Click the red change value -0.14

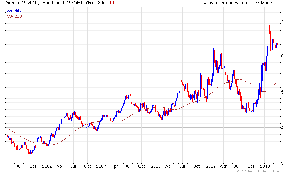(x=112, y=3)
